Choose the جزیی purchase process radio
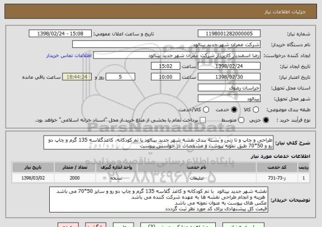The width and height of the screenshot is (322, 227). (266, 120)
